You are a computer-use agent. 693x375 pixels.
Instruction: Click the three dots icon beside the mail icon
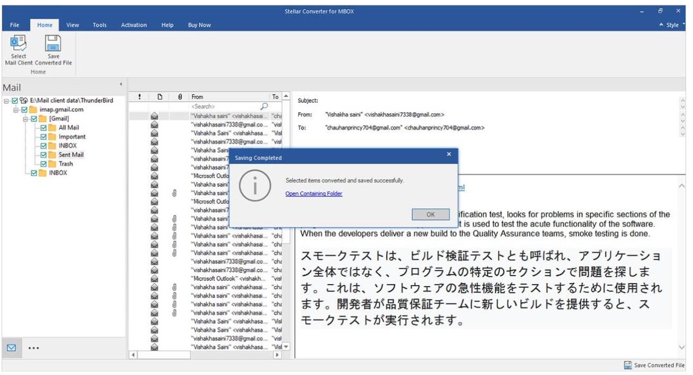pos(34,348)
